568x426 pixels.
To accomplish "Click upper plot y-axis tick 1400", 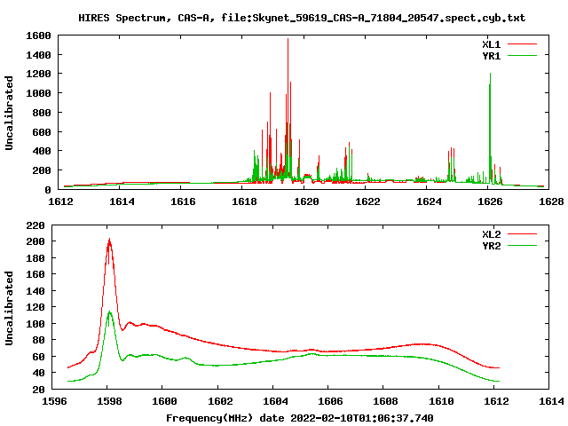I will pos(38,55).
